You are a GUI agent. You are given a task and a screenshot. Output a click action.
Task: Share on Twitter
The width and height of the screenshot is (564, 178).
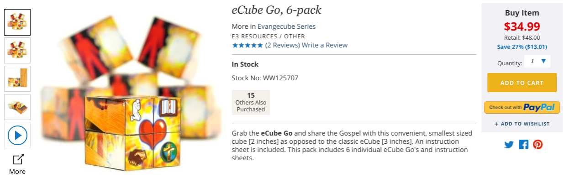pyautogui.click(x=509, y=145)
